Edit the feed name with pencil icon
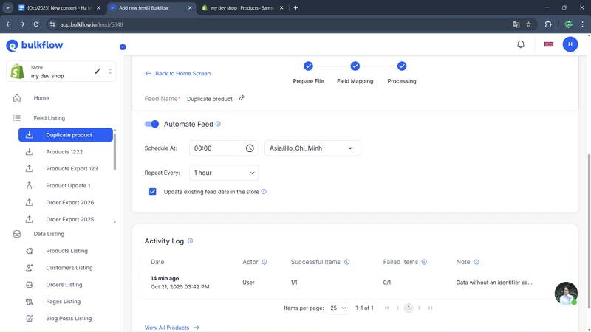The height and width of the screenshot is (332, 591). [x=242, y=98]
